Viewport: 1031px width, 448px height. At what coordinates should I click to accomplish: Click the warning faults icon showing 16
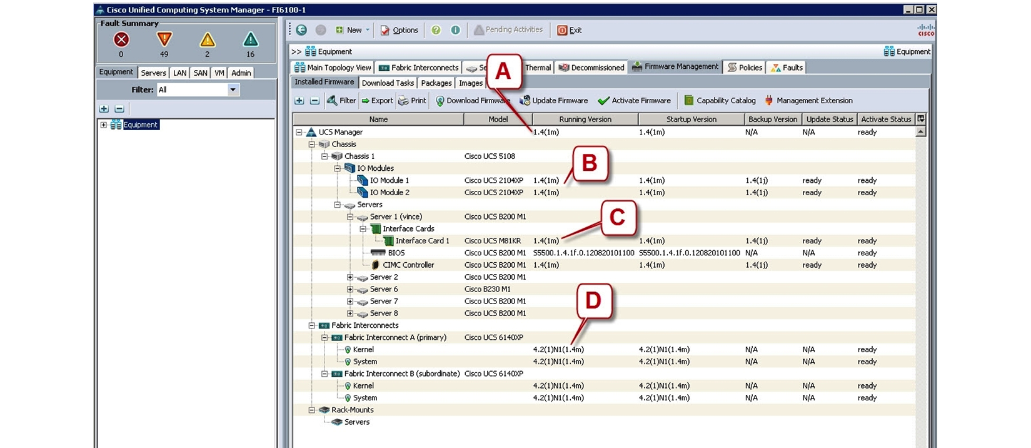pyautogui.click(x=250, y=40)
